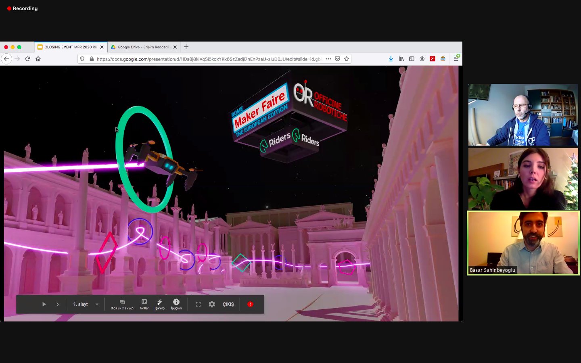
Task: Minimize the browser window with yellow button
Action: [x=13, y=47]
